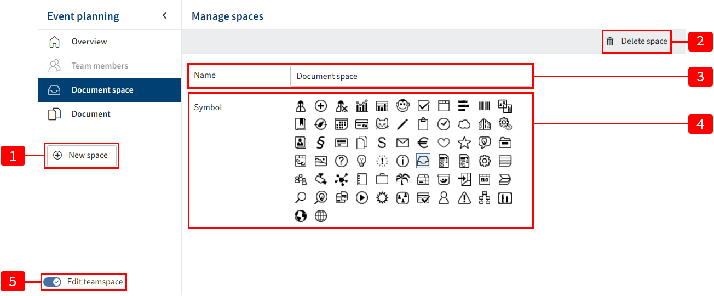Select the dollar sign symbol

(382, 143)
